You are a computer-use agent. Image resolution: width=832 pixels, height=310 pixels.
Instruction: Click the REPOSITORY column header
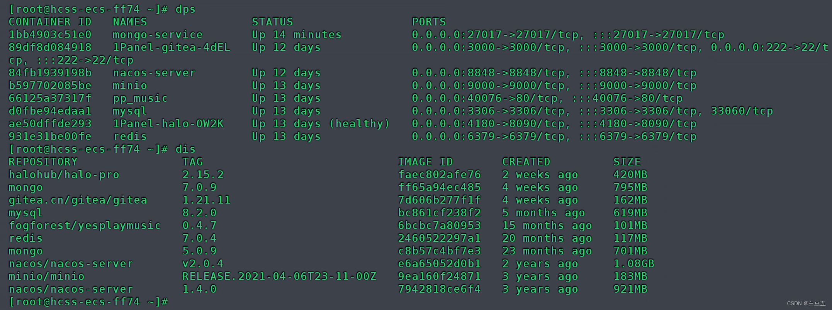[x=43, y=162]
